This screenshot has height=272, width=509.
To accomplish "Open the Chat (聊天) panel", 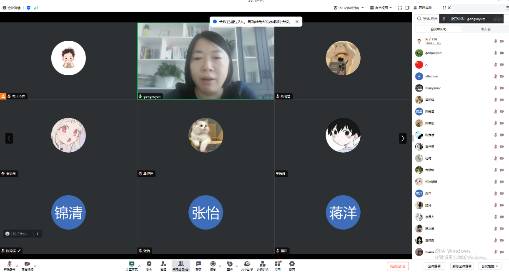I will pyautogui.click(x=198, y=265).
